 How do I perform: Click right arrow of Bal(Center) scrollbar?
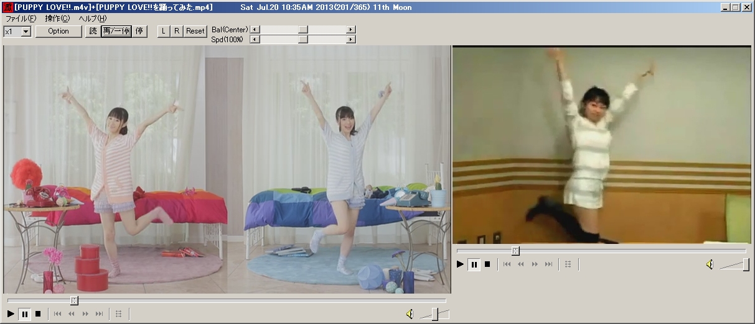[351, 30]
